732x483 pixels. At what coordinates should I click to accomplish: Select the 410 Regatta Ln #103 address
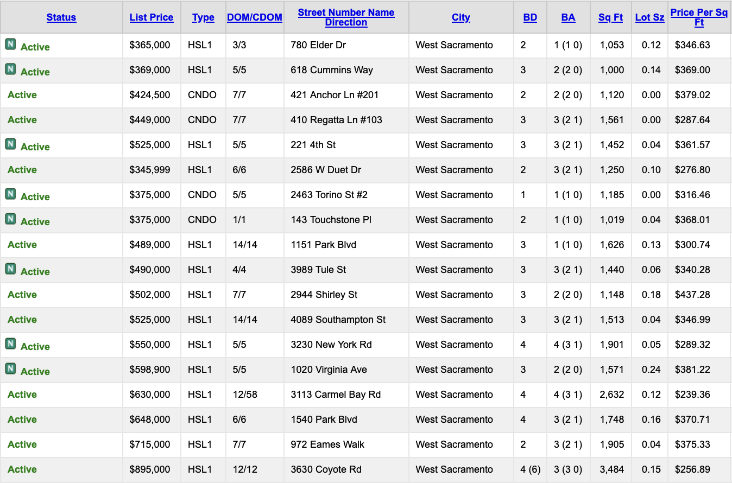point(336,120)
